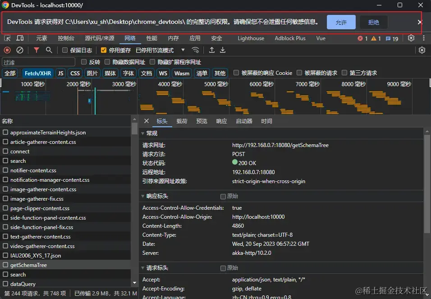
Task: Click the headers pane scrollbar thumb
Action: coord(427,184)
